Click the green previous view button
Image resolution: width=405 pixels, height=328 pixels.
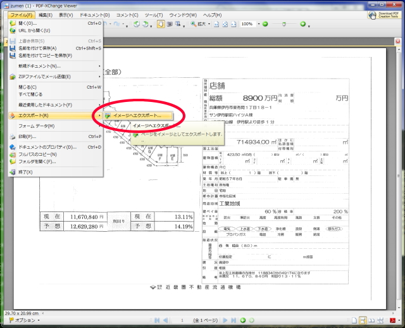point(243,320)
